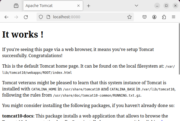Reload the current page
Screen dimensions: 180x121
[26, 17]
